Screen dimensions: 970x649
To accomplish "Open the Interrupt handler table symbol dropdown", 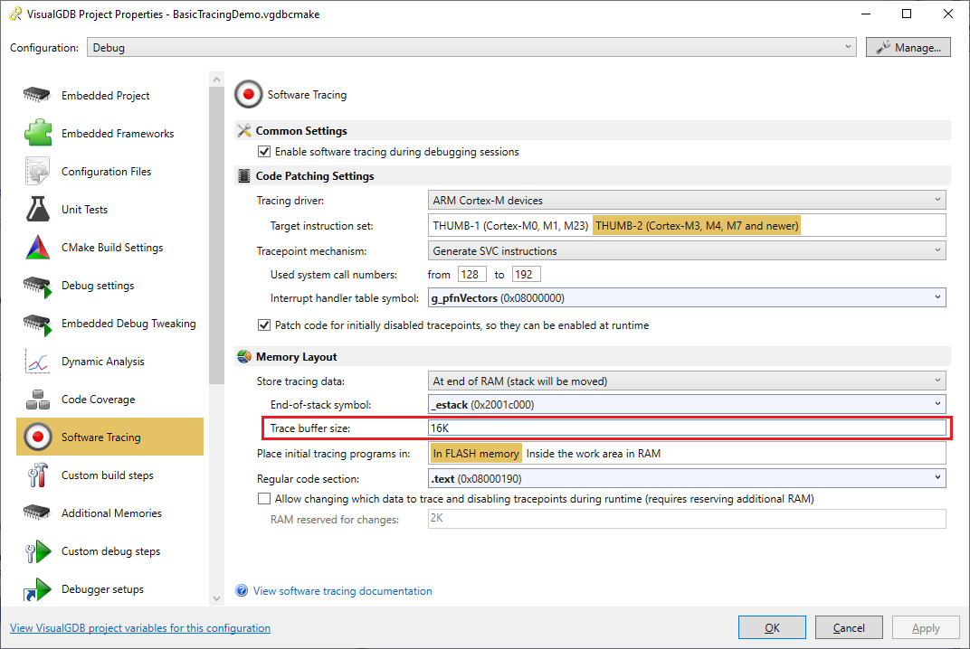I will [687, 298].
